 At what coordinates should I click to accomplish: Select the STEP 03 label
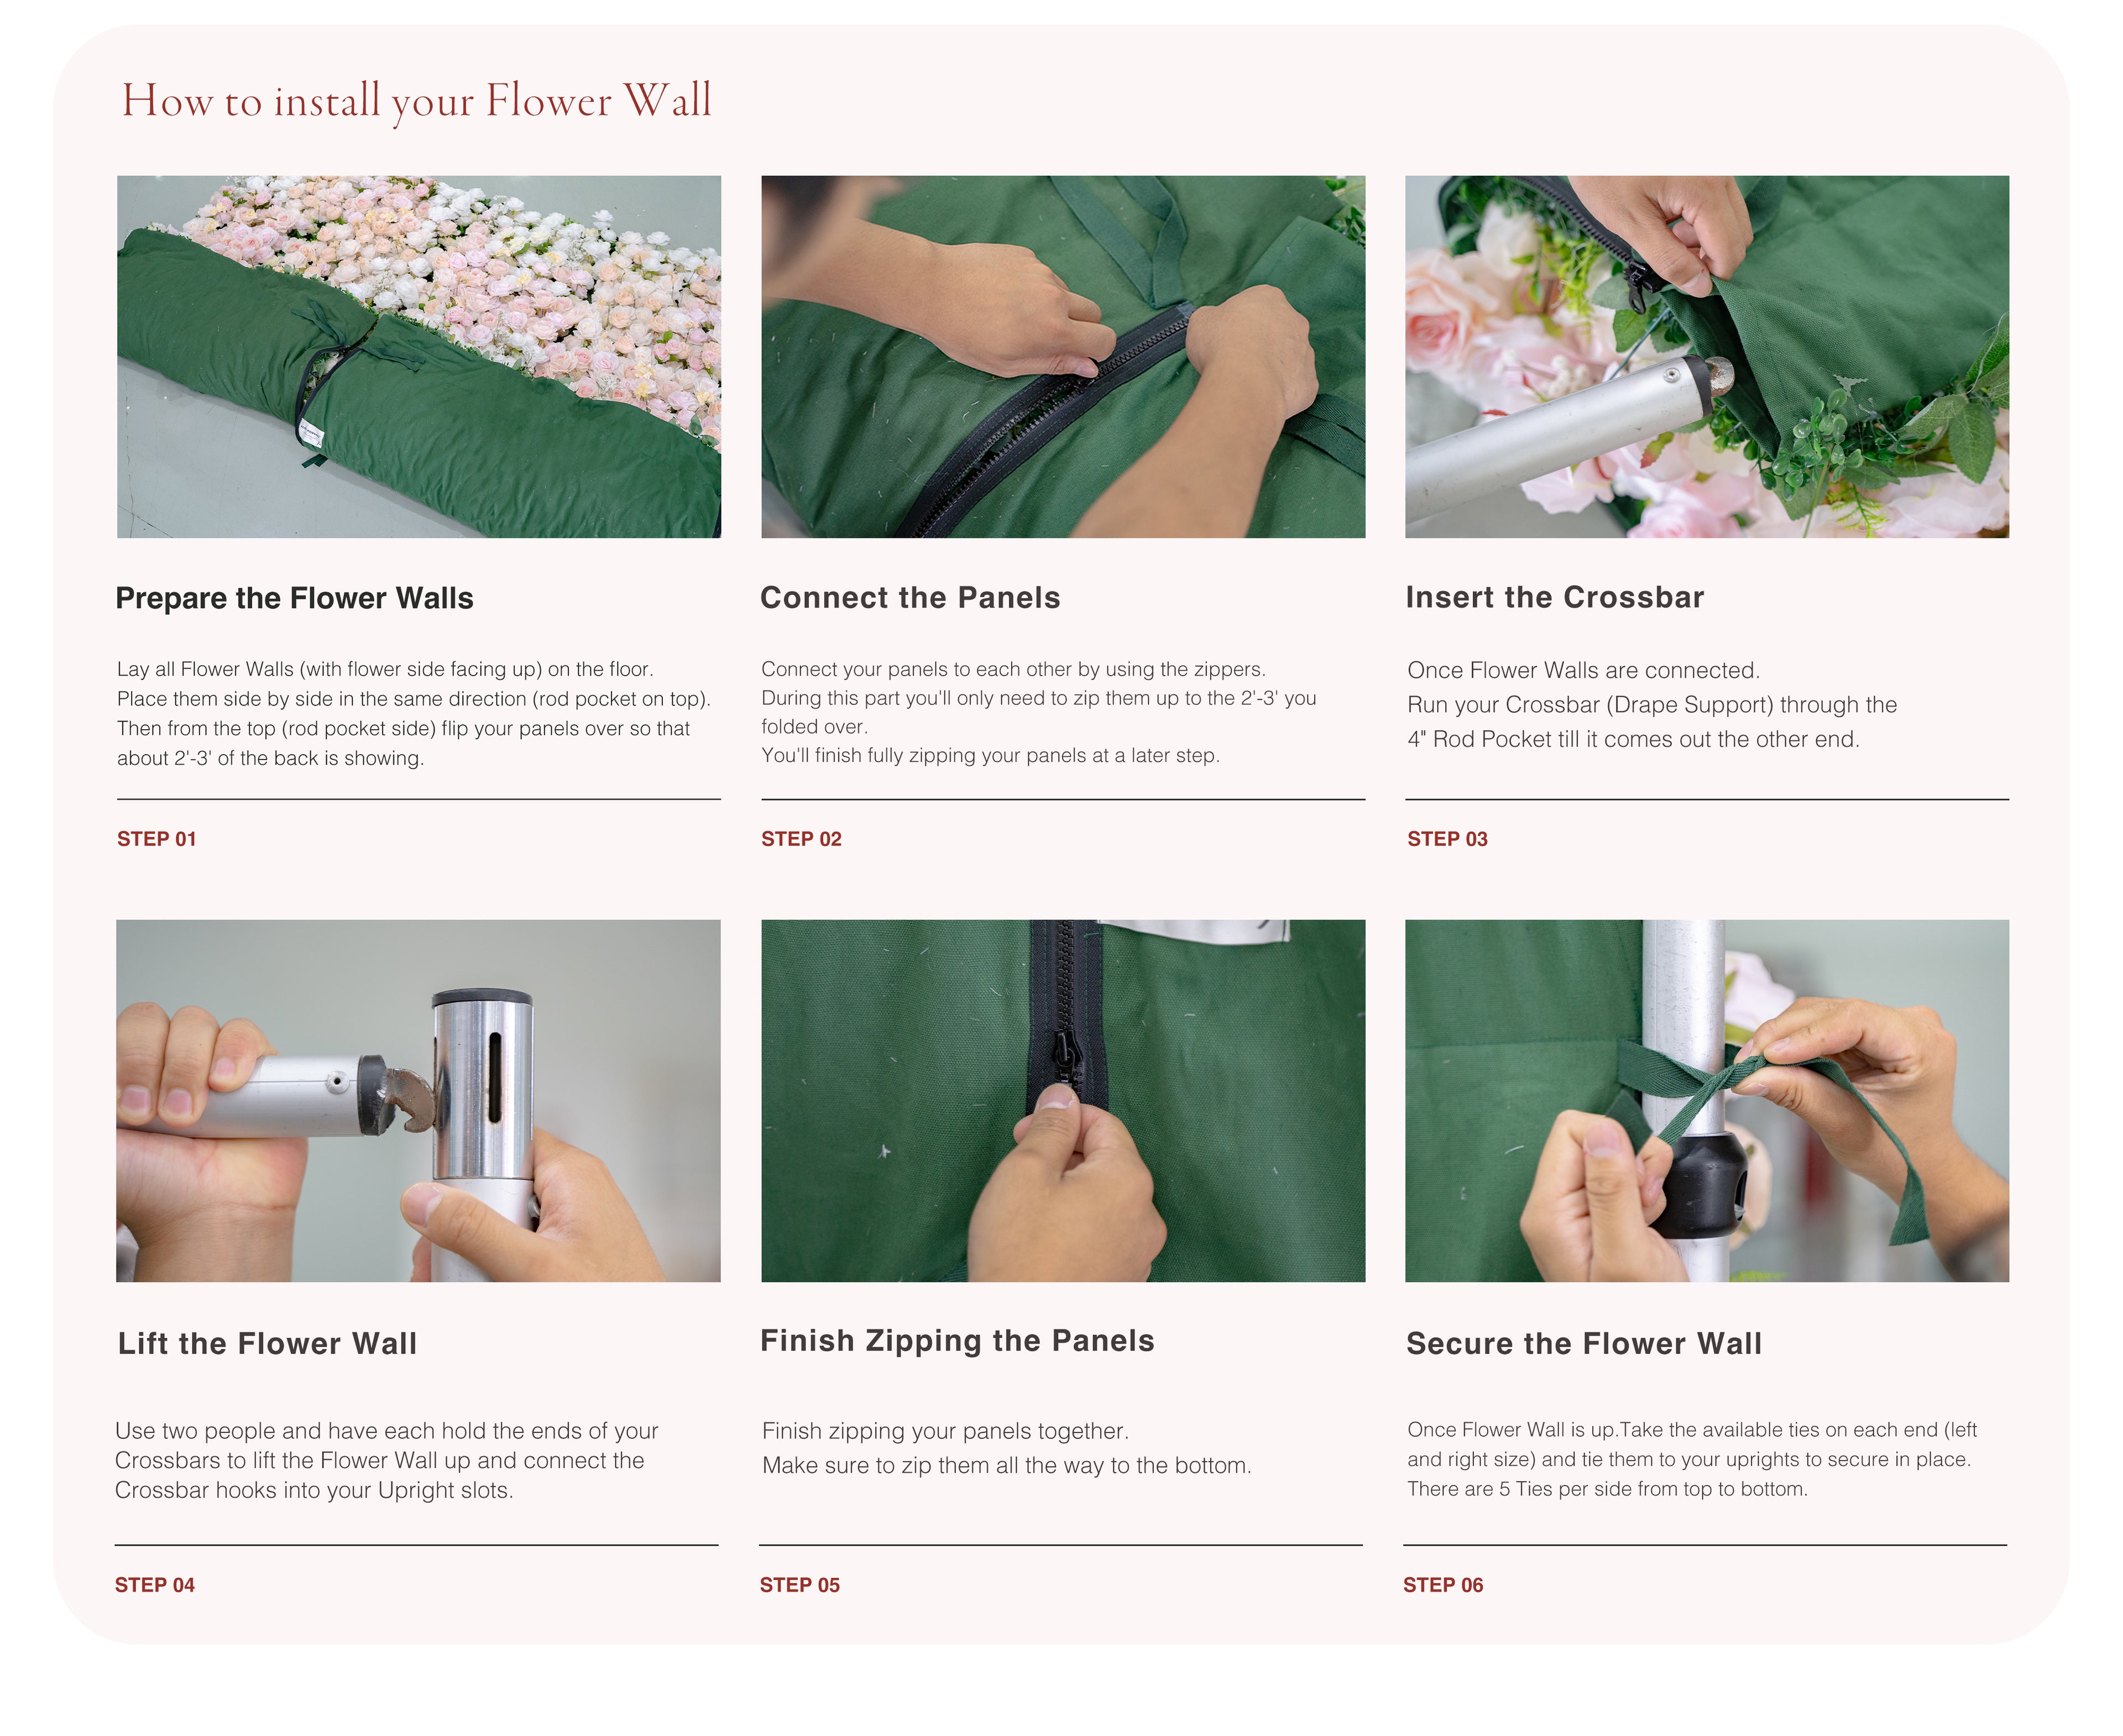[1447, 839]
